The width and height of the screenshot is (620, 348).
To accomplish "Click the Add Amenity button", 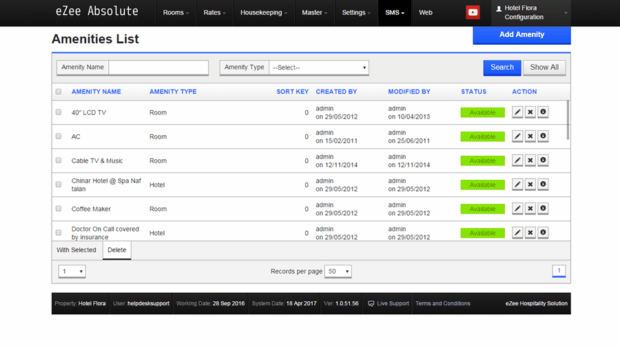I will [x=521, y=34].
